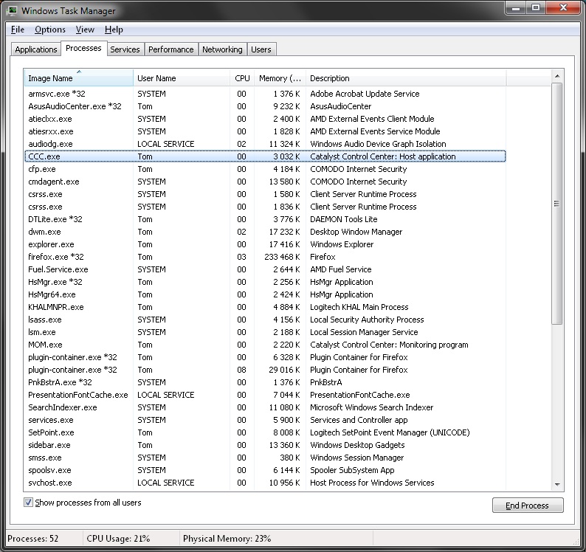Open the Help menu

tap(114, 30)
